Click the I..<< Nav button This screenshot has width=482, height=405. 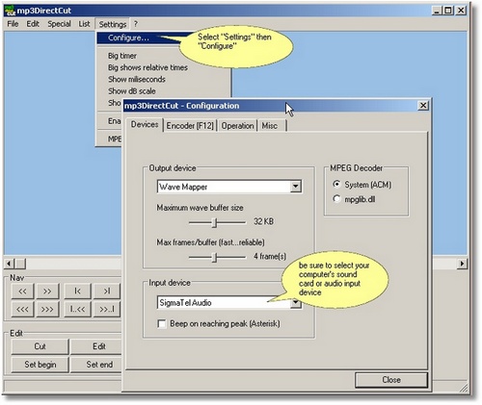click(x=77, y=310)
